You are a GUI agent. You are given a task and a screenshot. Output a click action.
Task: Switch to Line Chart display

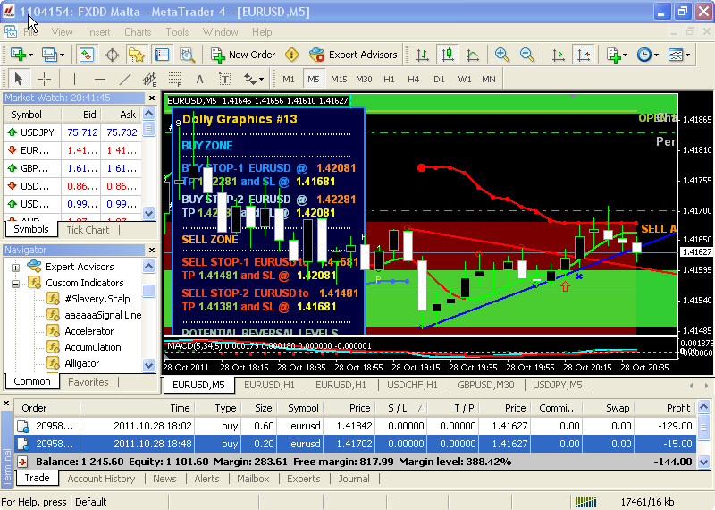coord(473,55)
